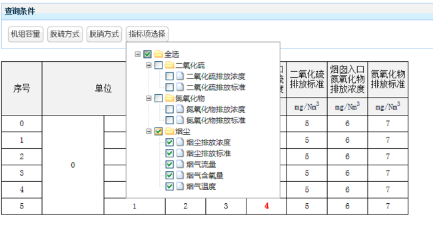
Task: Toggle the 全选 checkbox
Action: click(x=147, y=54)
